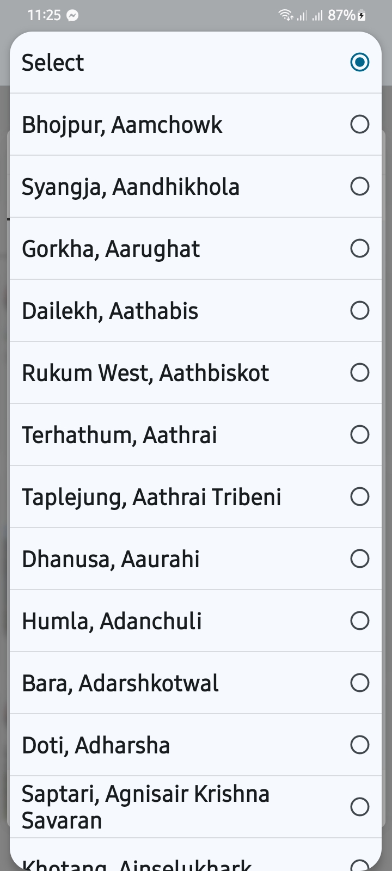Tap the battery charging icon
Screen dimensions: 392x871
tap(362, 16)
